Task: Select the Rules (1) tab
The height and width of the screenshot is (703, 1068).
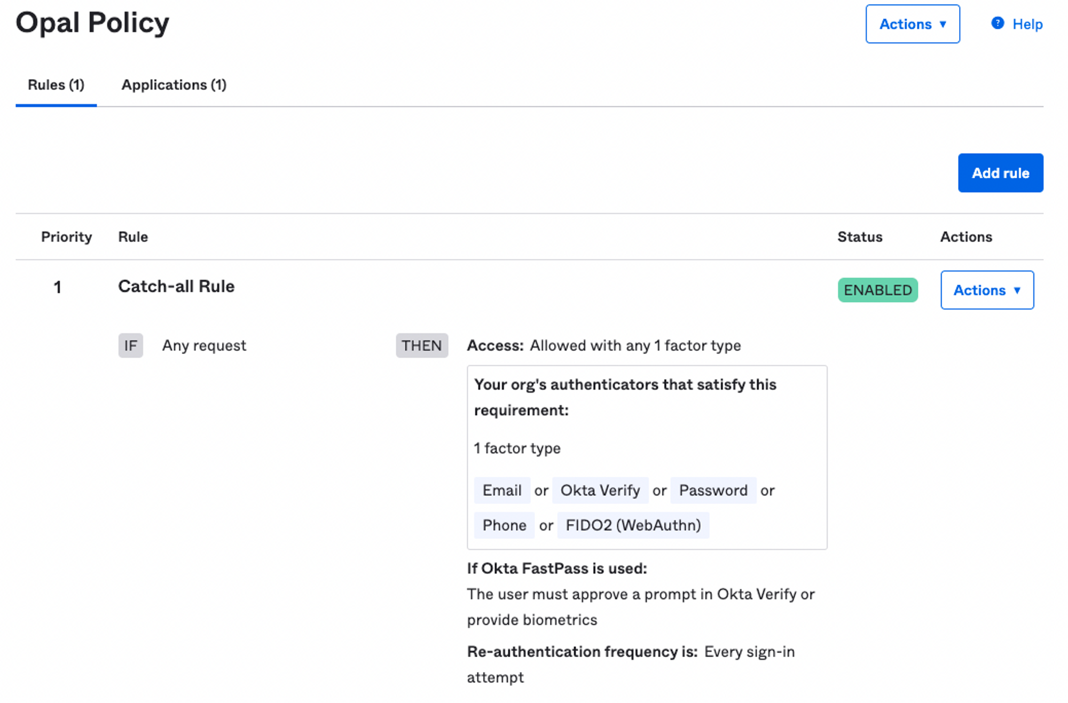Action: (x=56, y=85)
